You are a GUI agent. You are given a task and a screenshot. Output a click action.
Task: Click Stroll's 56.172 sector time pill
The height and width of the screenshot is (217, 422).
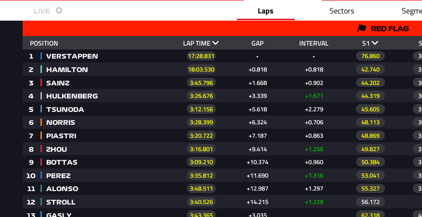[x=370, y=202]
